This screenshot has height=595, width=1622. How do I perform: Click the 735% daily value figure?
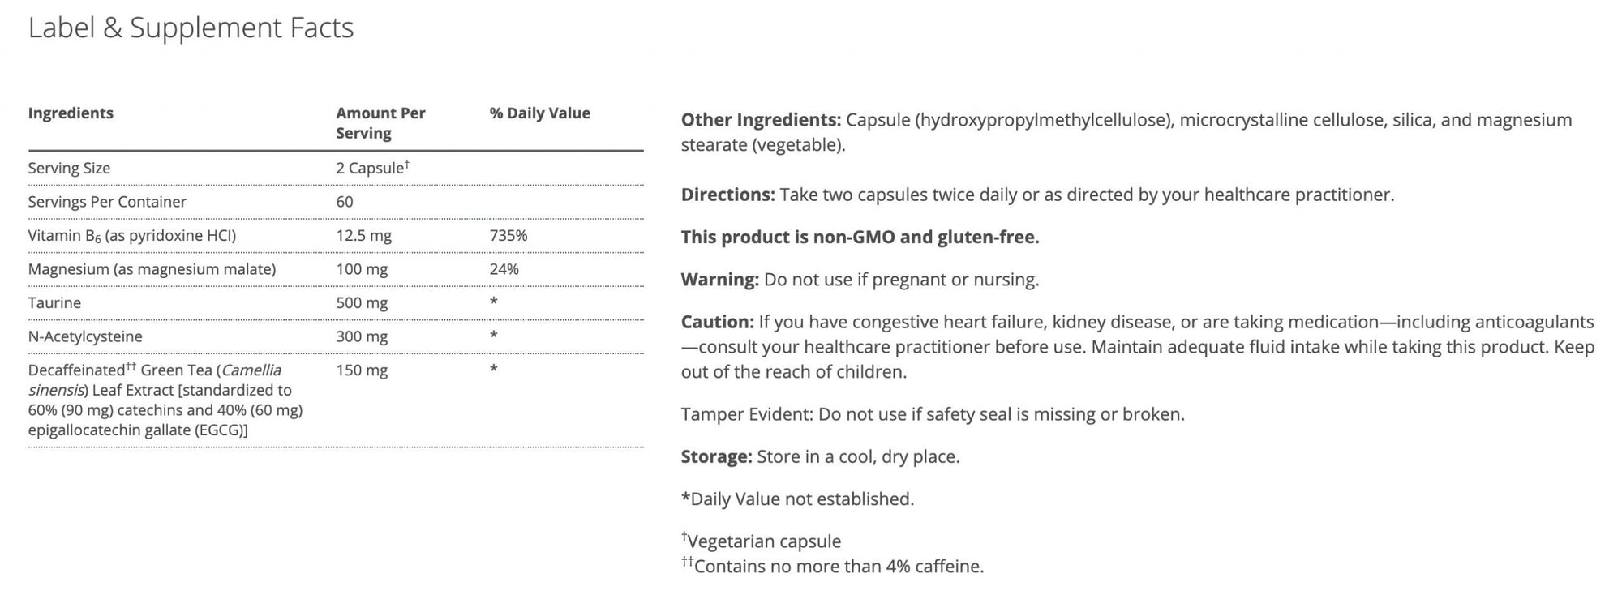click(x=508, y=236)
